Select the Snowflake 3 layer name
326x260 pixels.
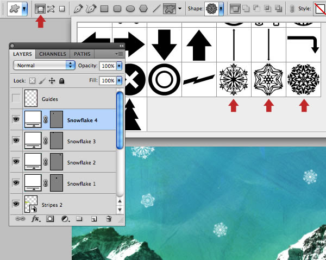click(81, 142)
